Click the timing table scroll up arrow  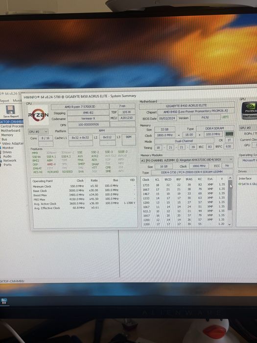pos(230,178)
